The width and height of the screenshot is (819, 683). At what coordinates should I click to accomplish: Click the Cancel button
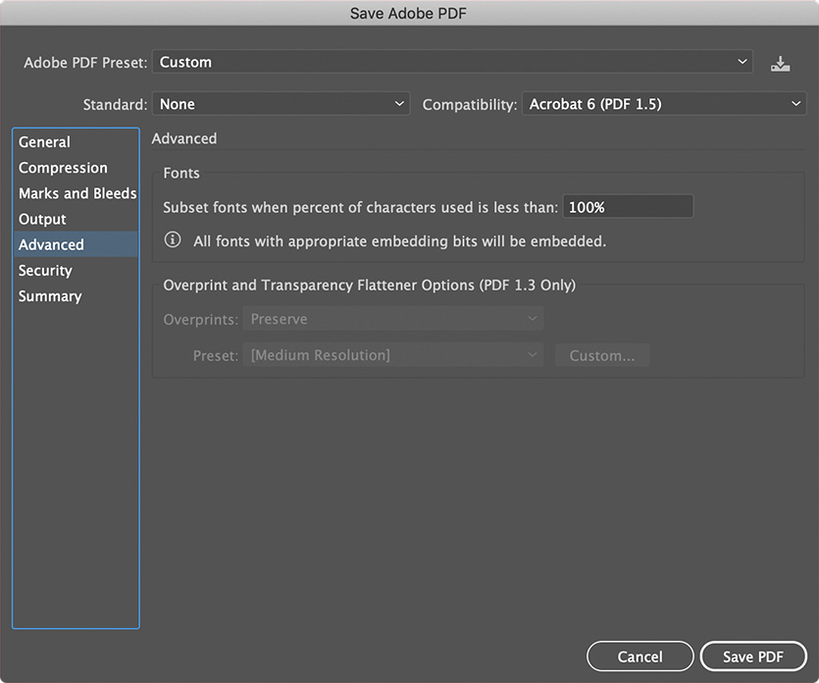coord(640,657)
